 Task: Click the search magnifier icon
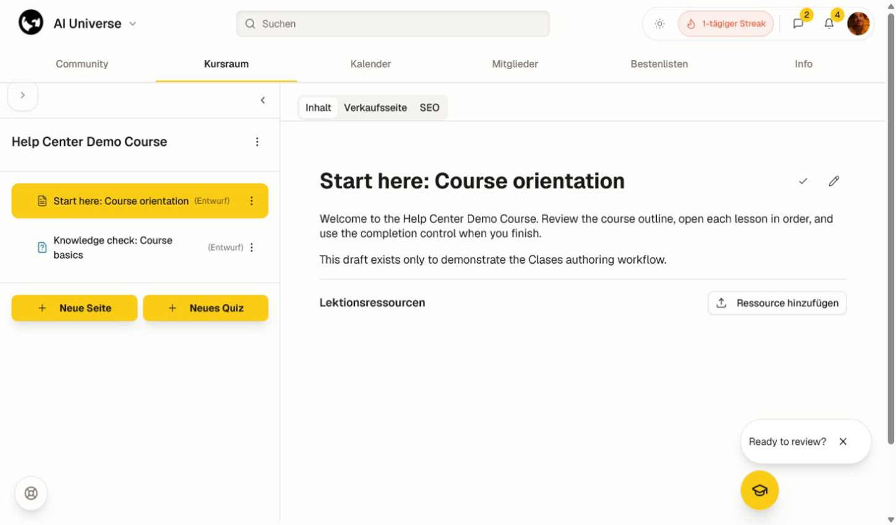(250, 23)
